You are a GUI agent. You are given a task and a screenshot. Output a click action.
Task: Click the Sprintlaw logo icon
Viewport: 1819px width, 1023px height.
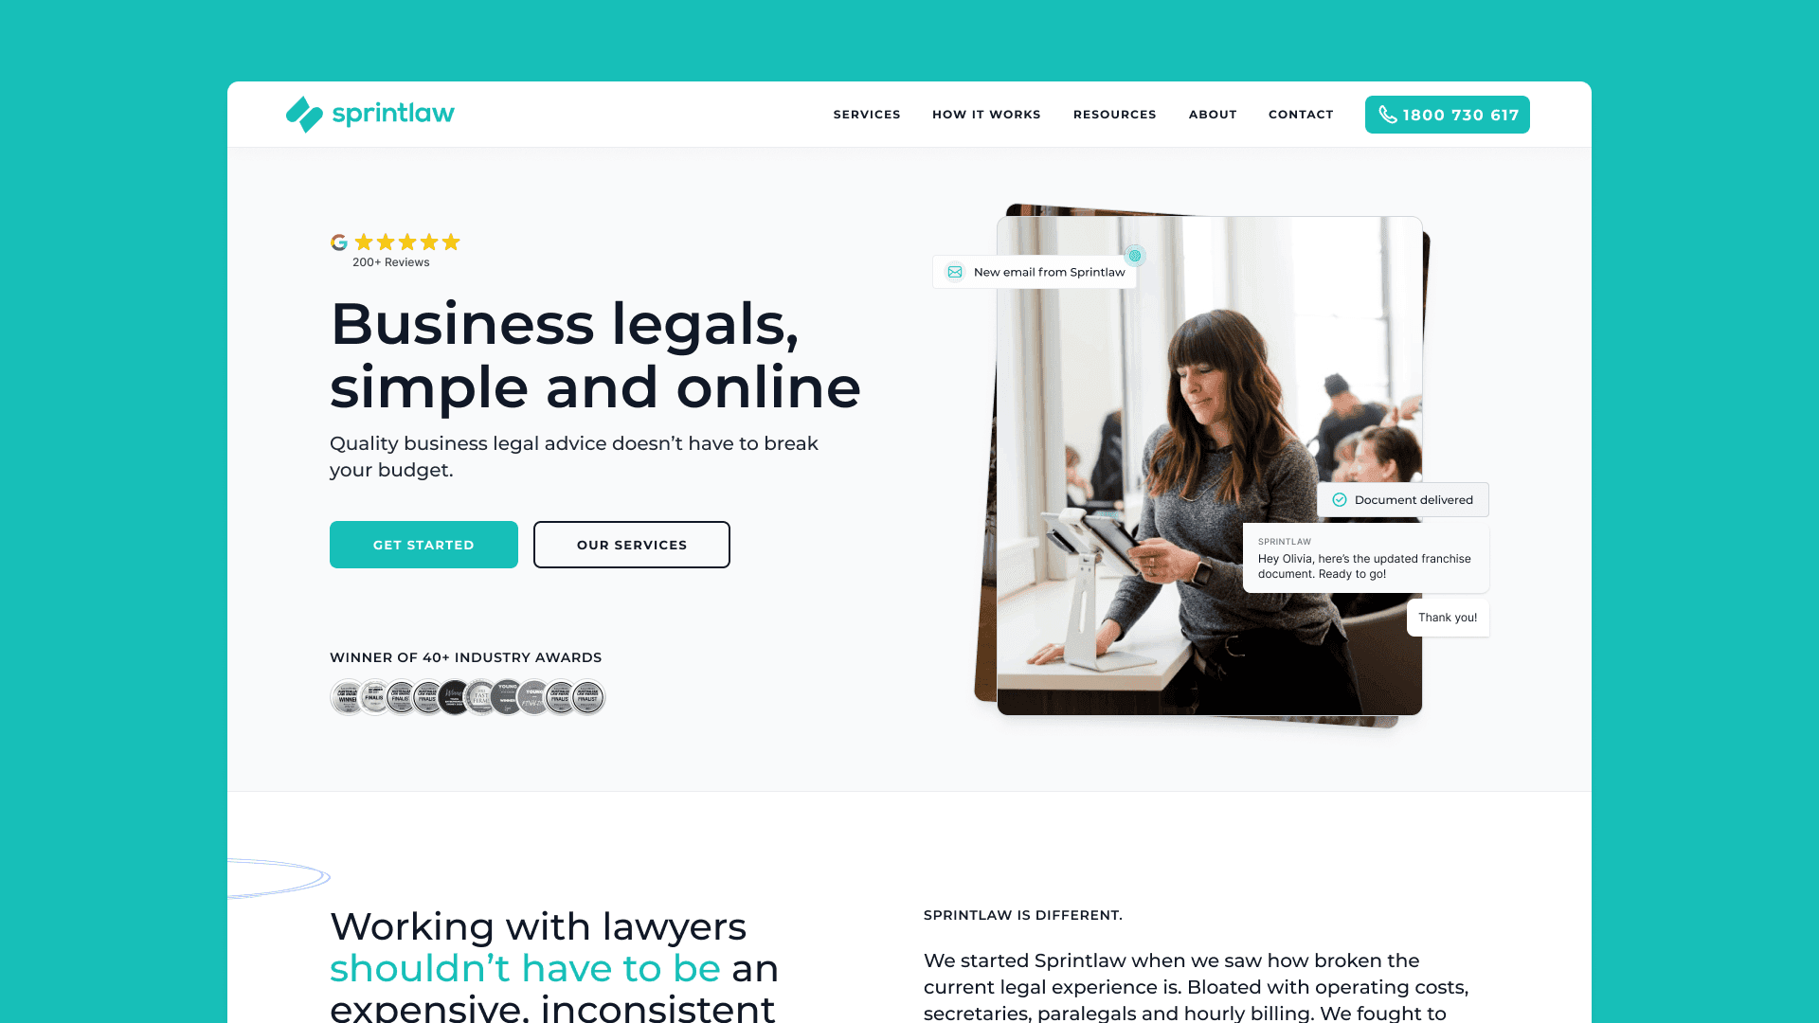coord(303,114)
